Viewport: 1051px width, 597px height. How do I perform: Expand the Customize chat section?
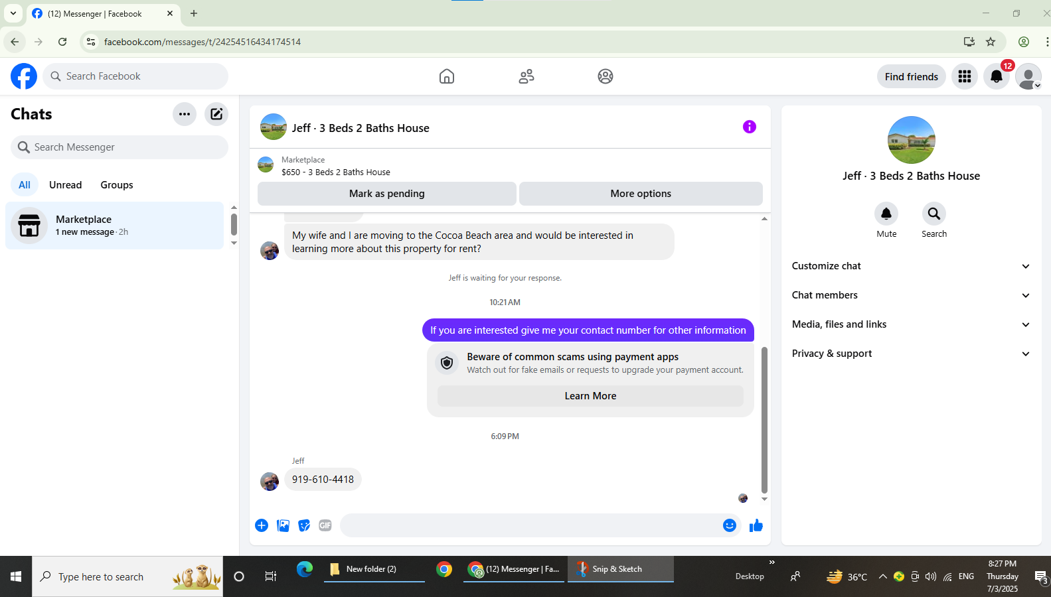(912, 266)
